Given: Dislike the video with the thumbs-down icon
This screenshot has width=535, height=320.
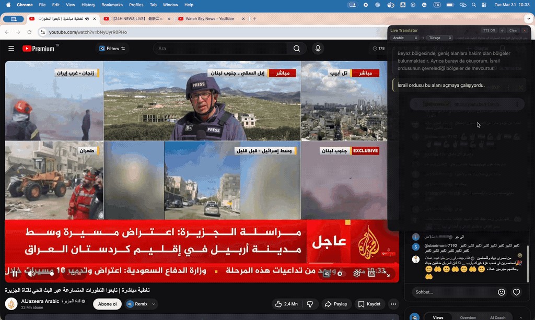Looking at the screenshot, I should tap(310, 304).
